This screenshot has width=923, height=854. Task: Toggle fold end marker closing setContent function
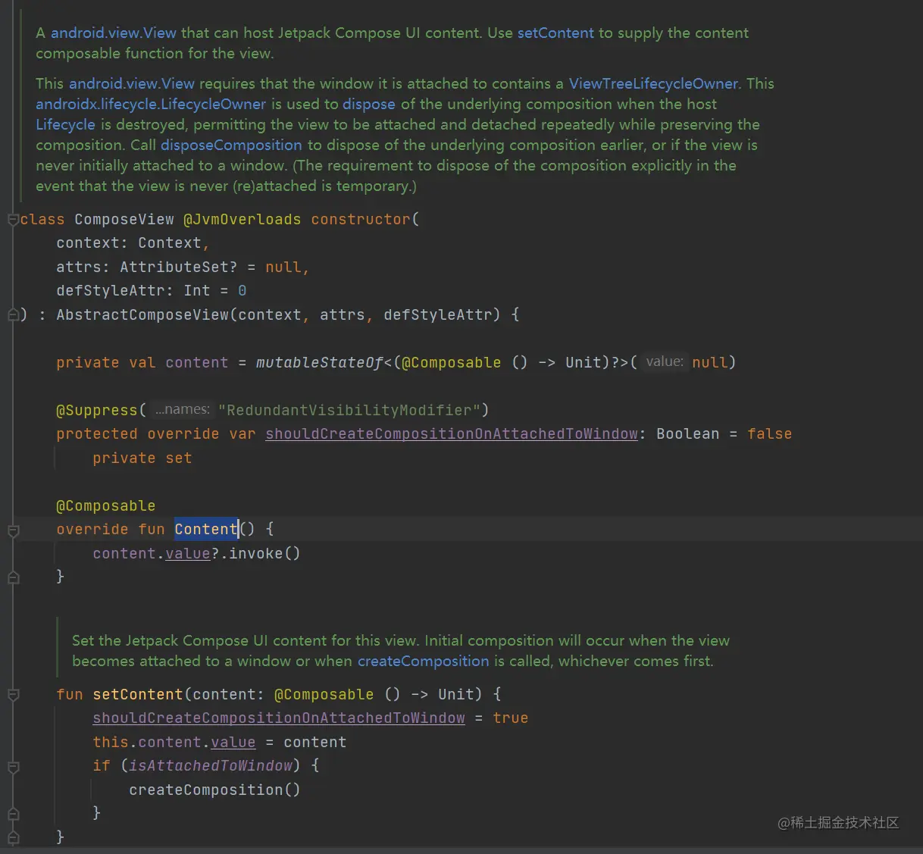tap(13, 837)
